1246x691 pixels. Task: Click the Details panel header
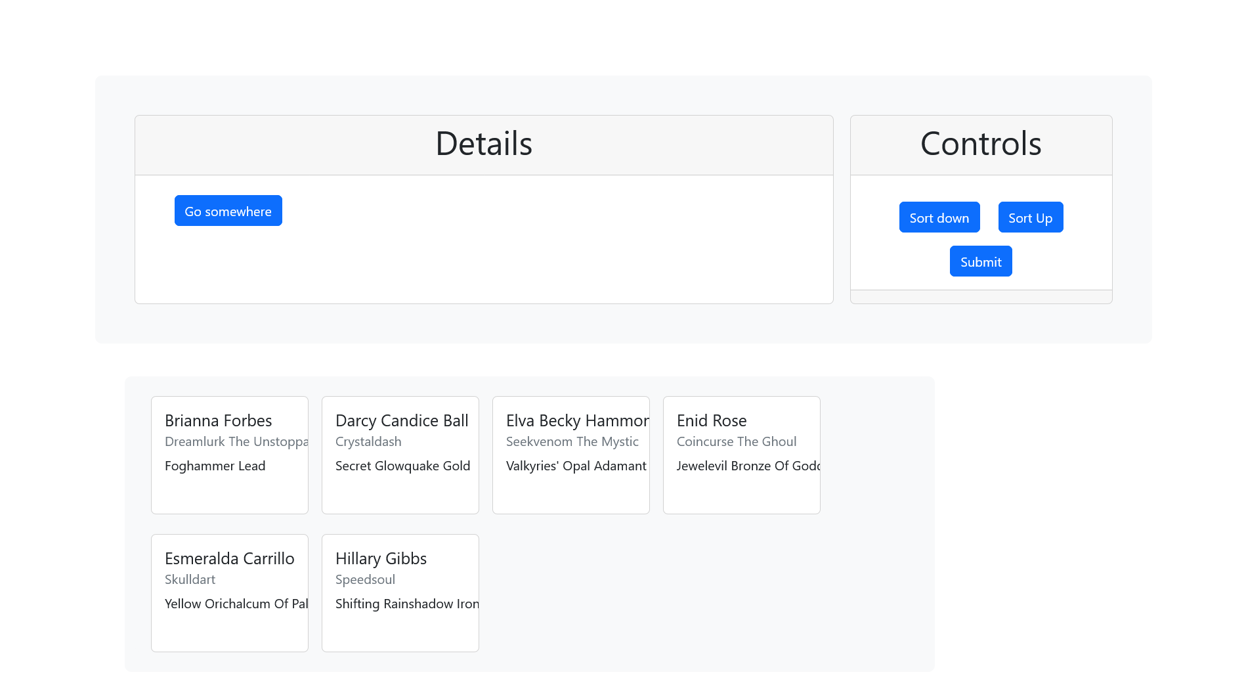coord(484,145)
